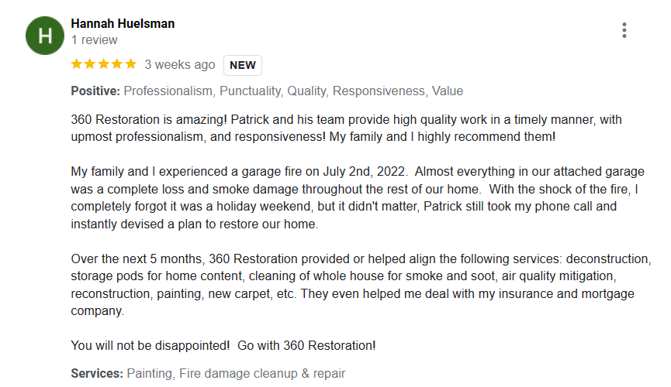The image size is (671, 387).
Task: Click the third yellow rating star
Action: tap(104, 64)
